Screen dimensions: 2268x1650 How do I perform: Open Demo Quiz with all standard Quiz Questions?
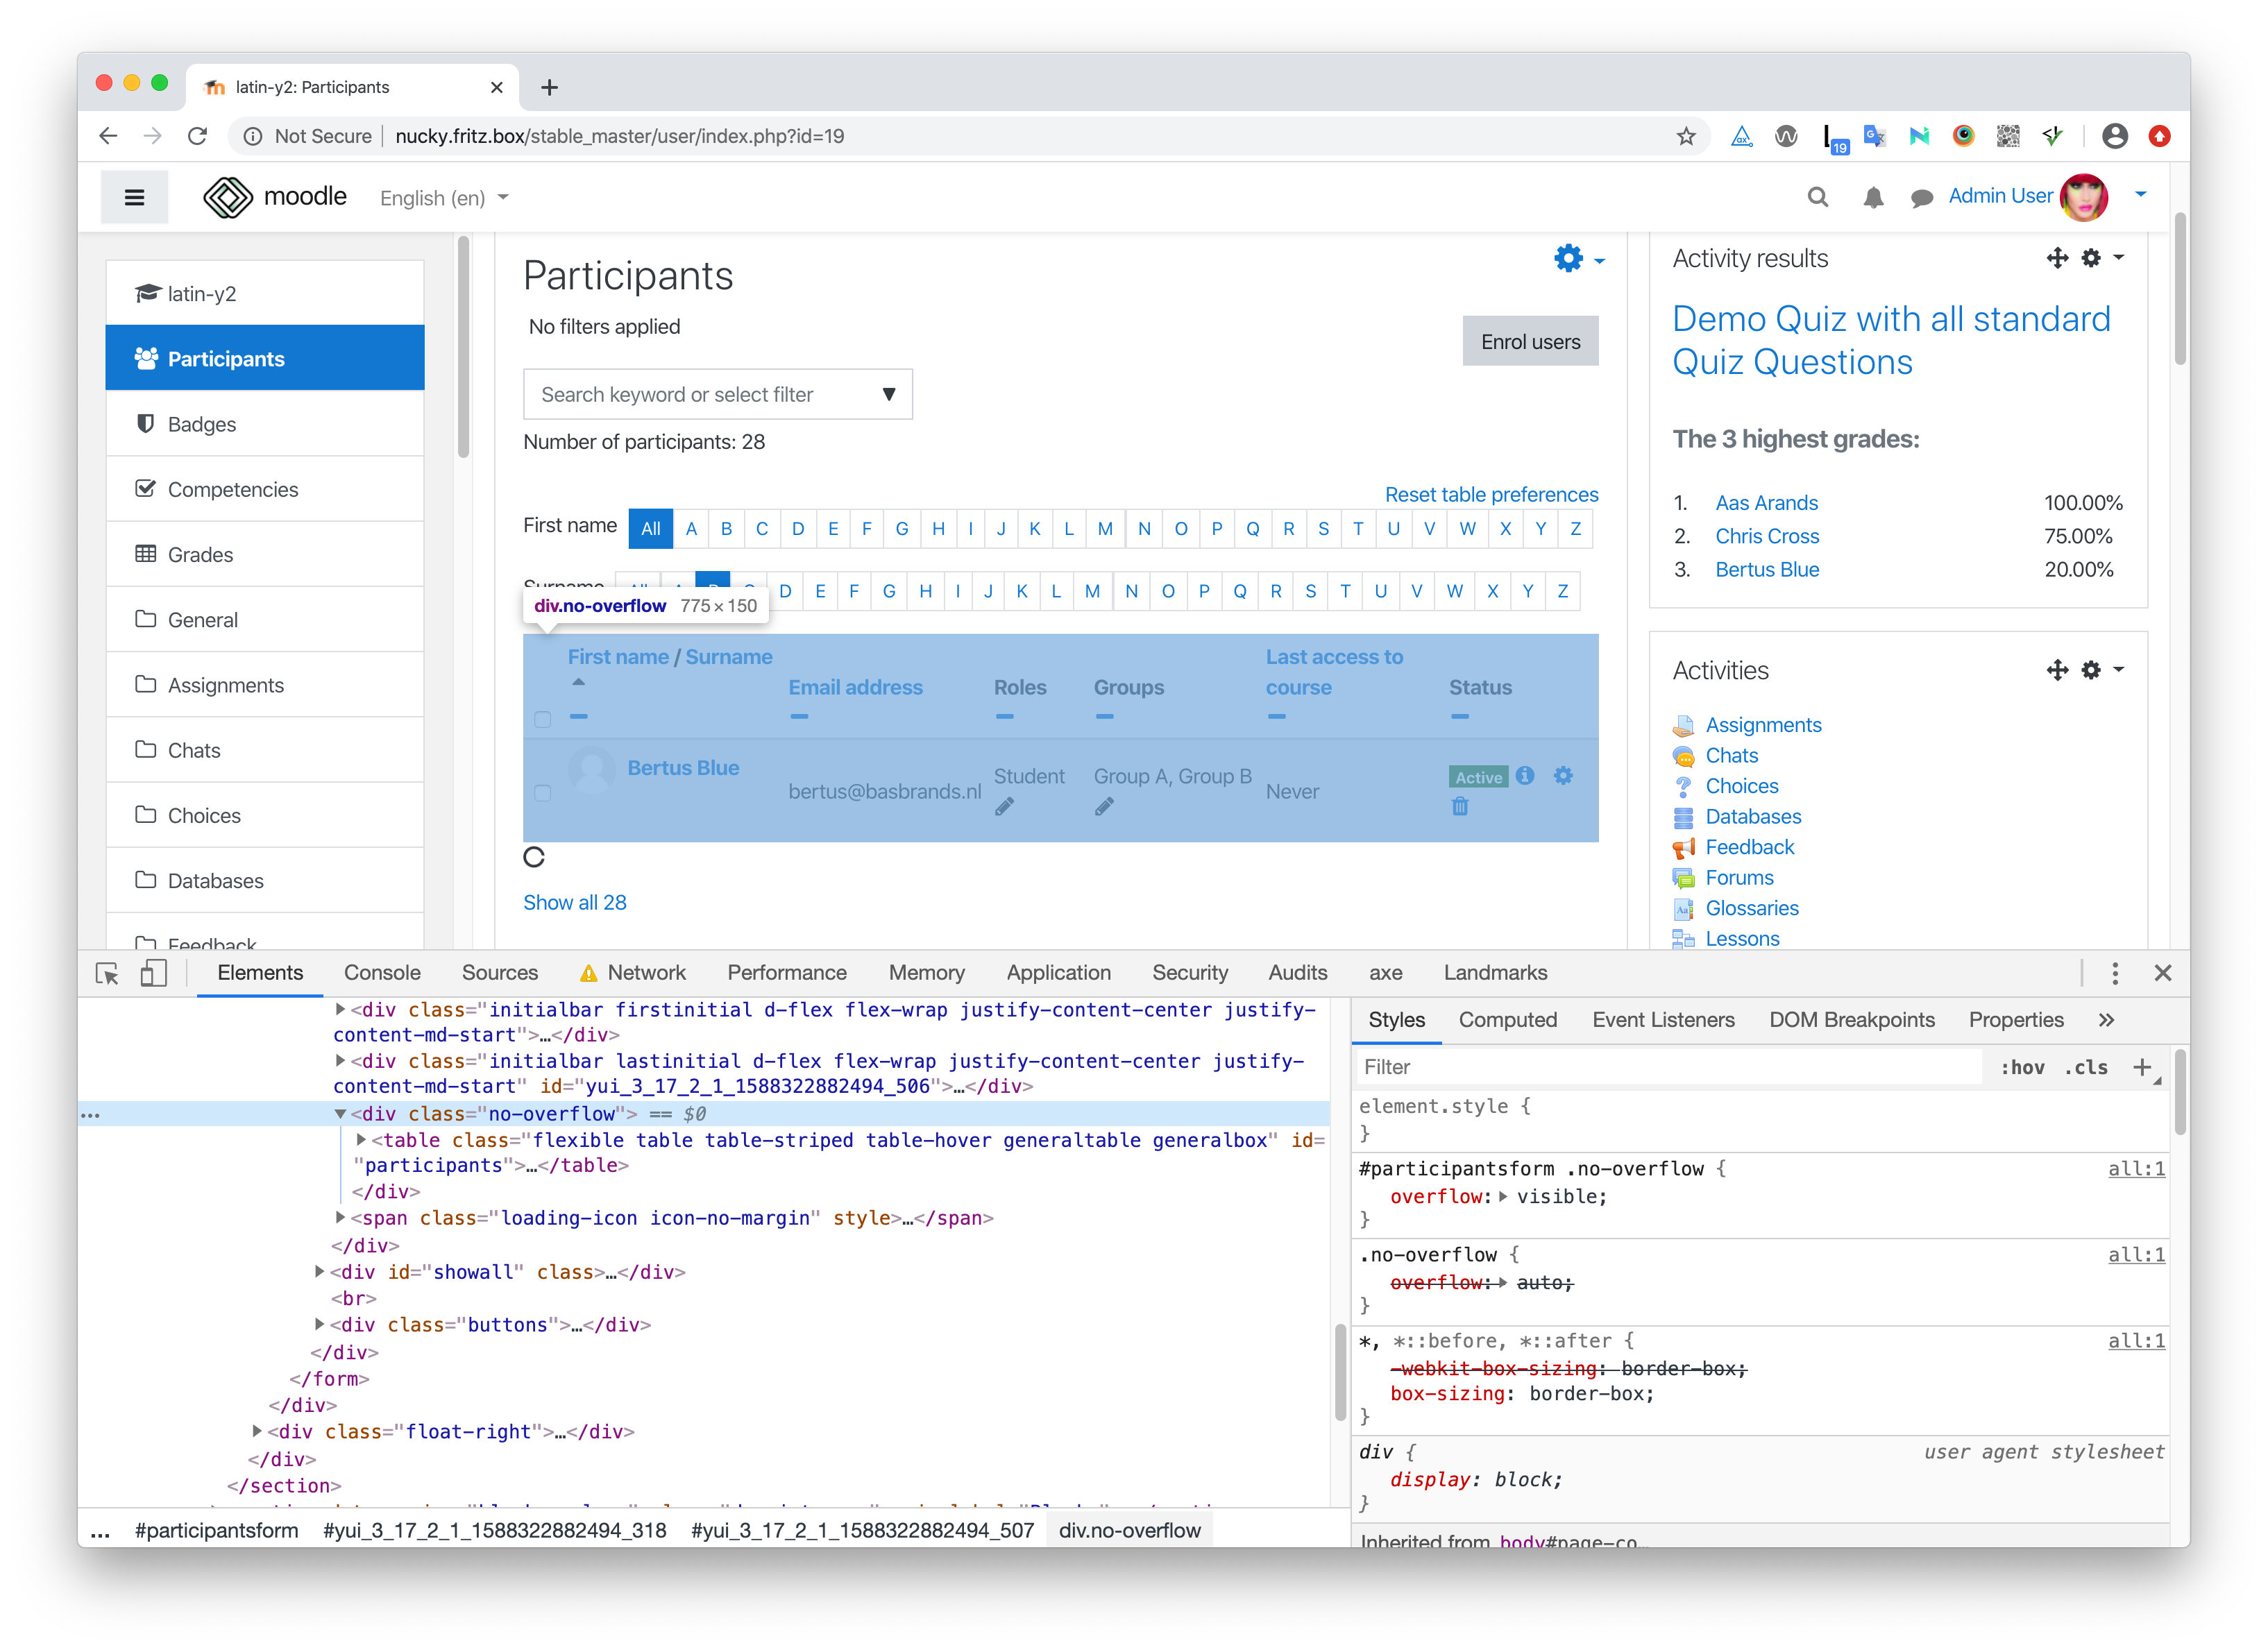pos(1891,341)
